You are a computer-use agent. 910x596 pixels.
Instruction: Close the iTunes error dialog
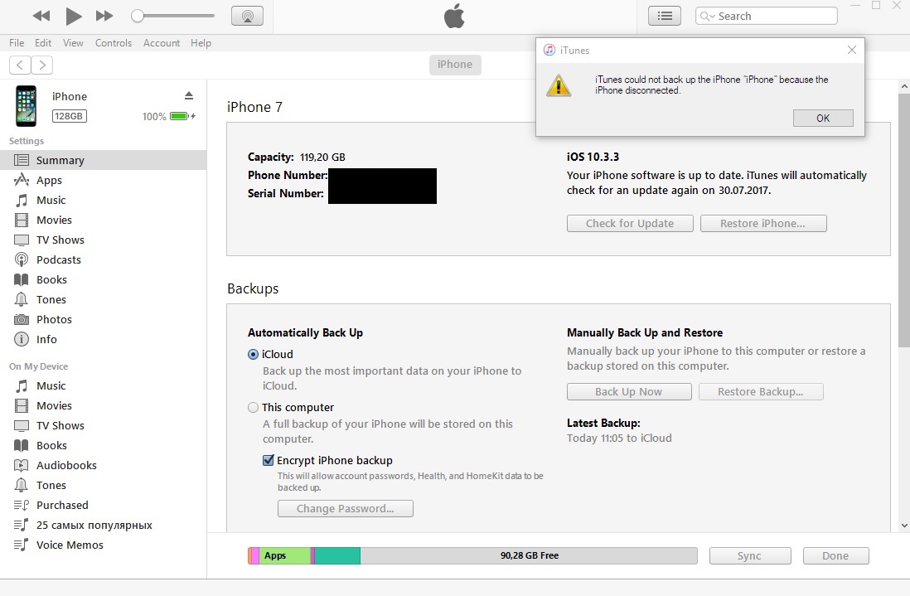click(851, 50)
